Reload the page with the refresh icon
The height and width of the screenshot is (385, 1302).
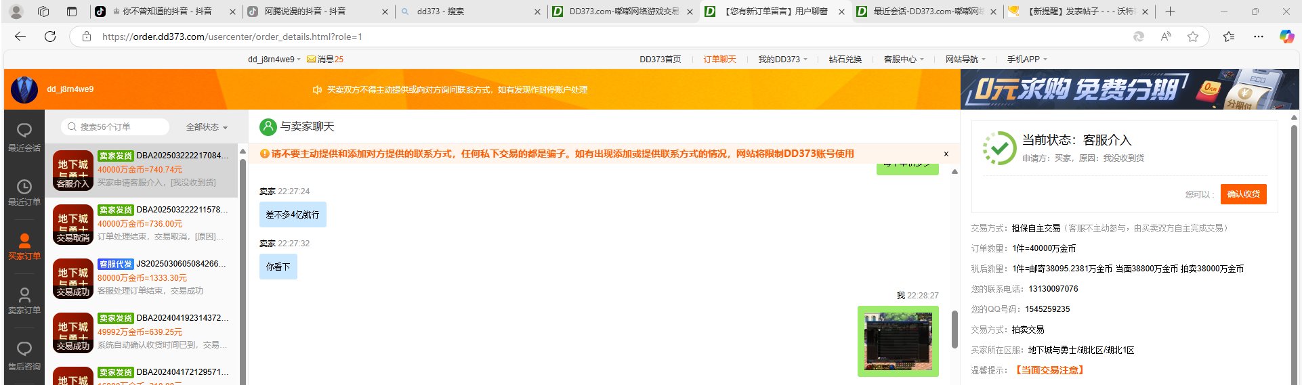pyautogui.click(x=50, y=37)
